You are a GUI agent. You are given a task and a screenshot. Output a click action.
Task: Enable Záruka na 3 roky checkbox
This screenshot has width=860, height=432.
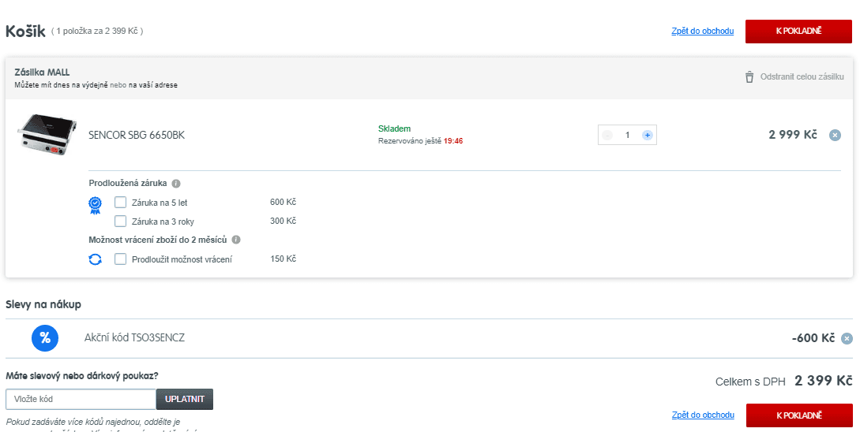point(120,222)
